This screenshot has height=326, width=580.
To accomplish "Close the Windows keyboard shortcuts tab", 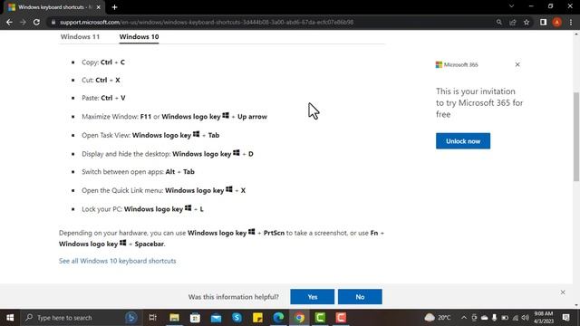I will pyautogui.click(x=99, y=7).
